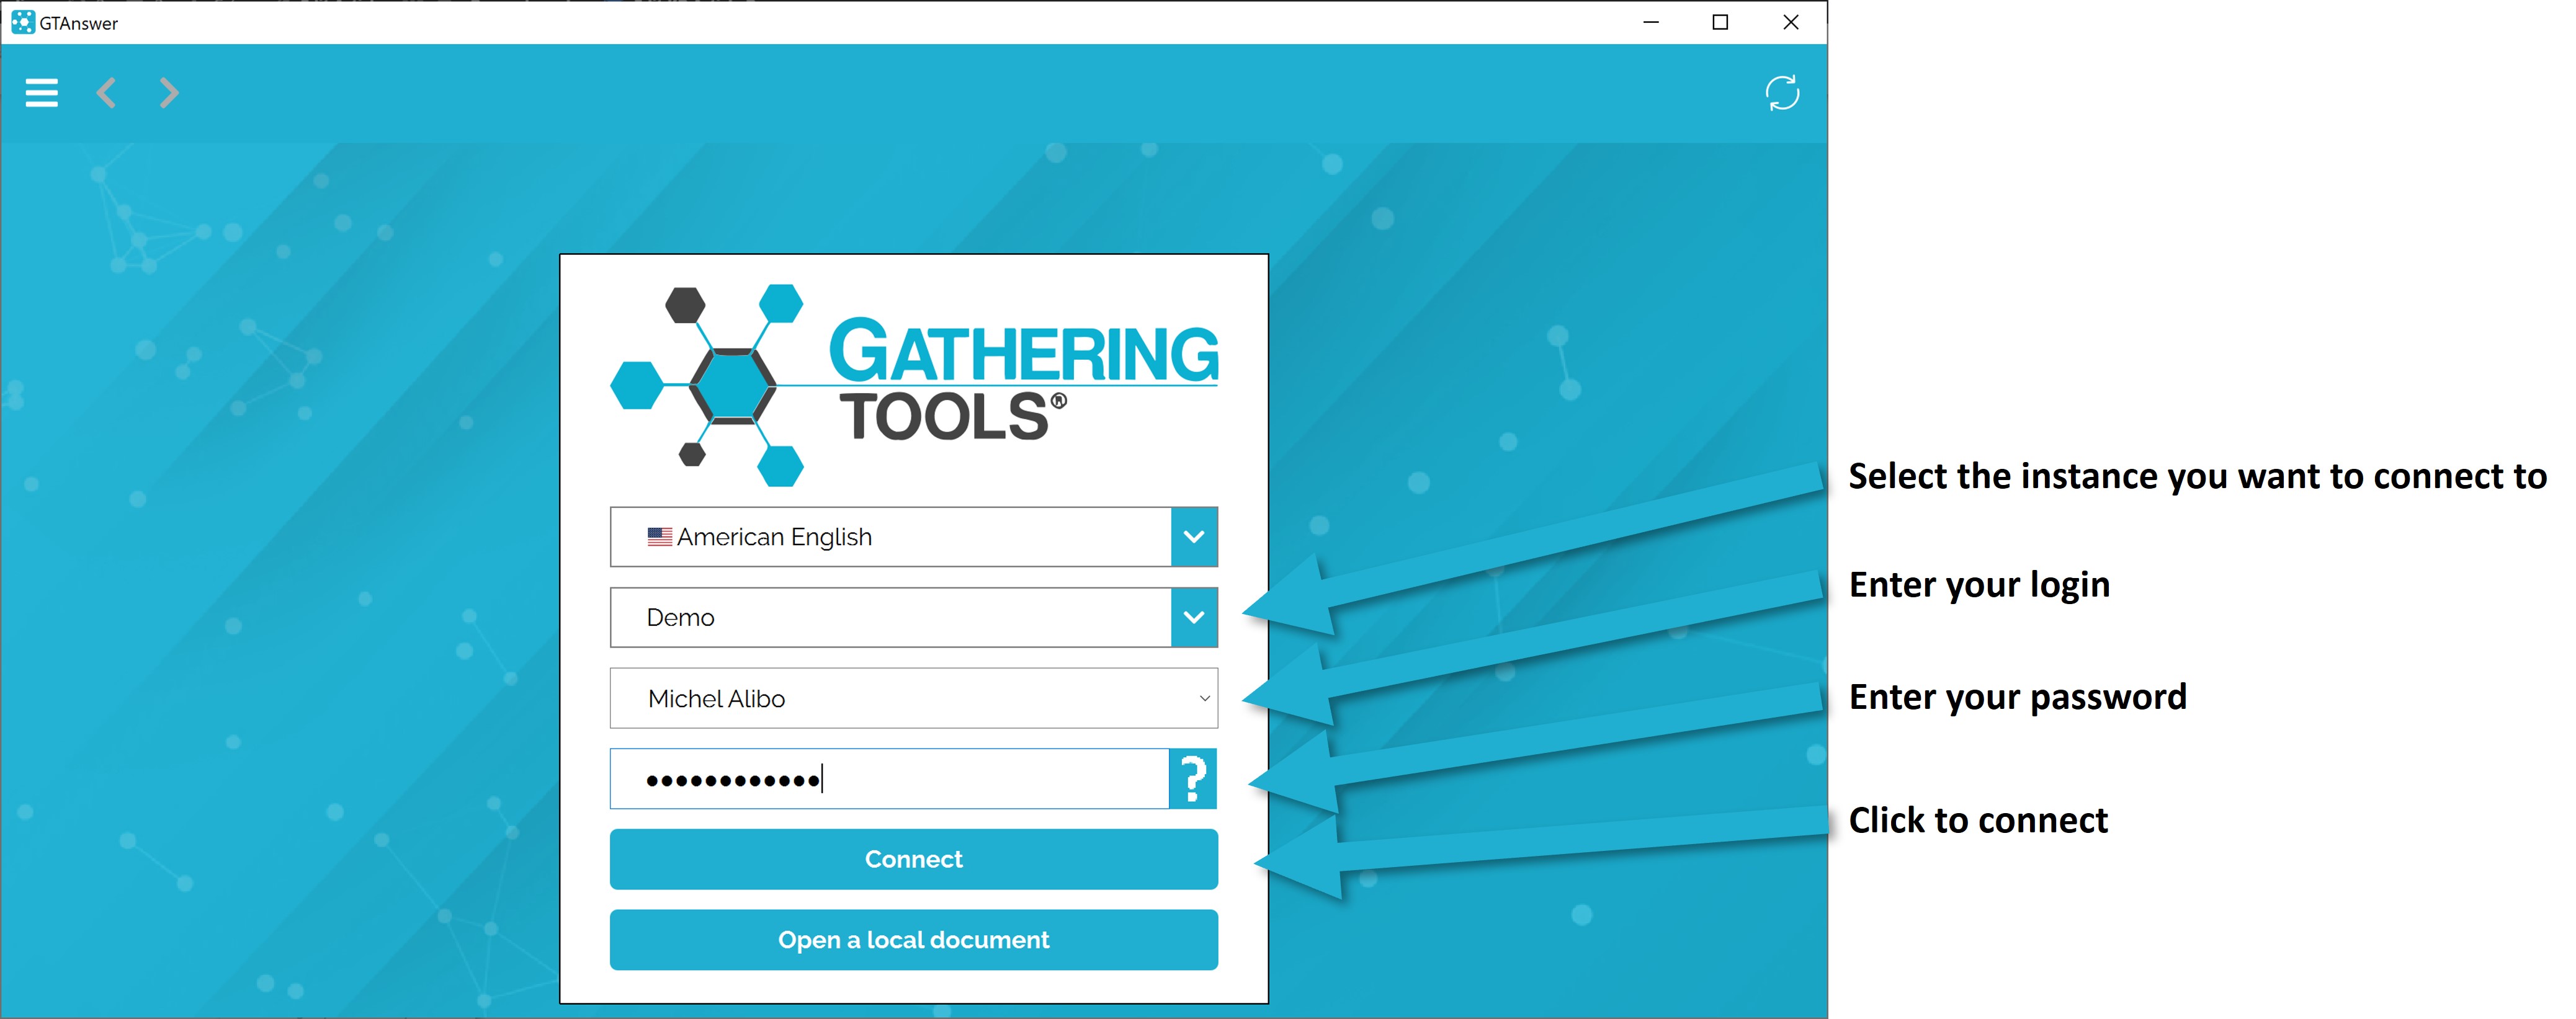
Task: Maximize the GTAnswer window
Action: [x=1720, y=22]
